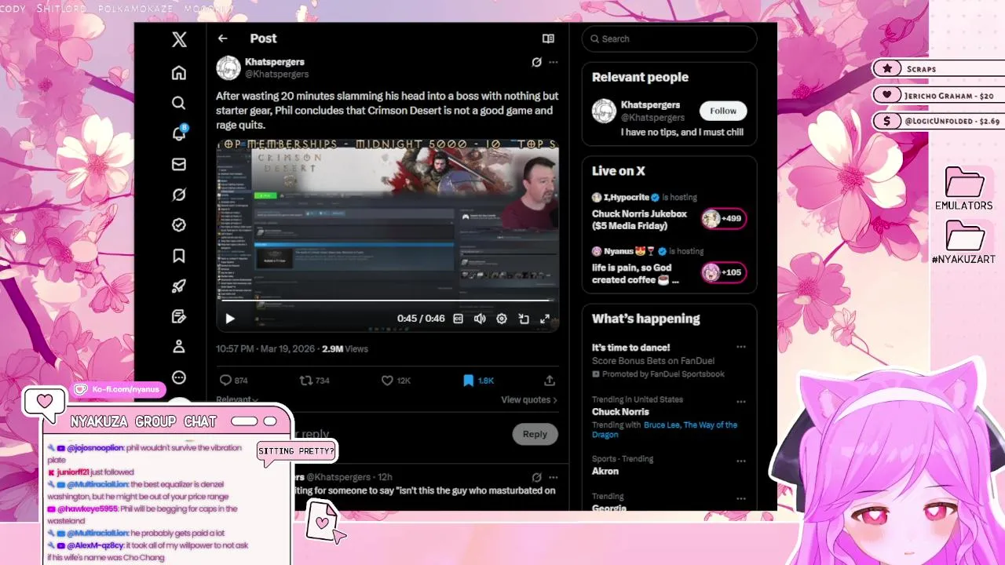Viewport: 1005px width, 565px height.
Task: Click the Reply button
Action: (x=535, y=434)
